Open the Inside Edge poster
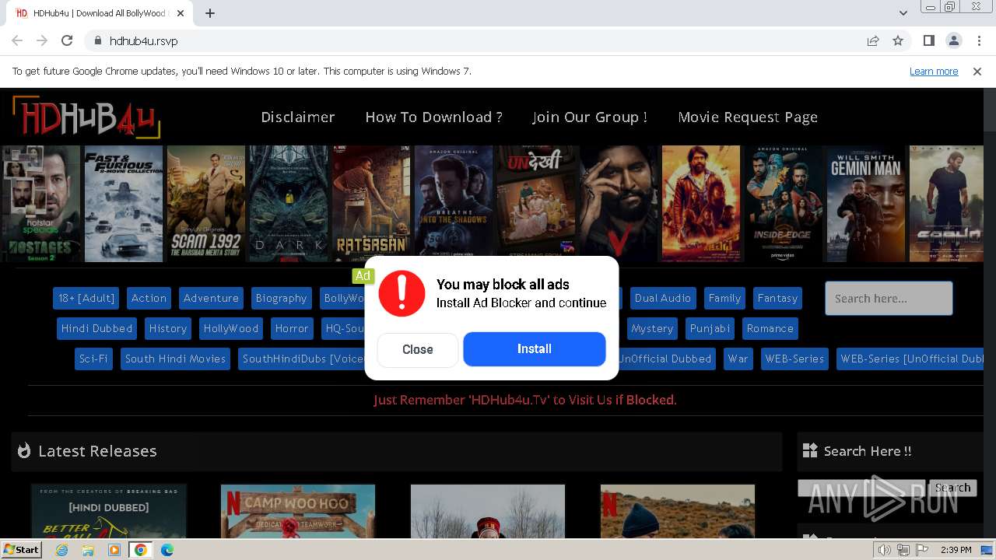This screenshot has height=560, width=996. [784, 203]
